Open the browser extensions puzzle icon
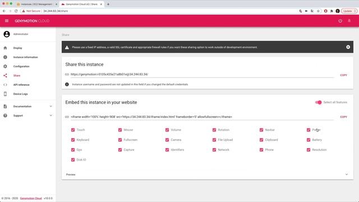359x202 pixels. 332,11
